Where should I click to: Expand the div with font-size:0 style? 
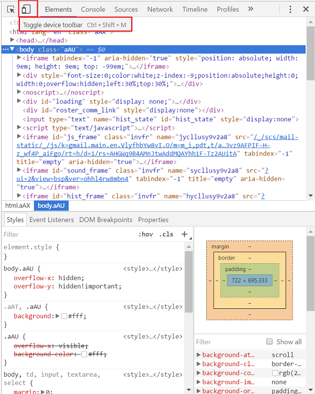[x=19, y=75]
